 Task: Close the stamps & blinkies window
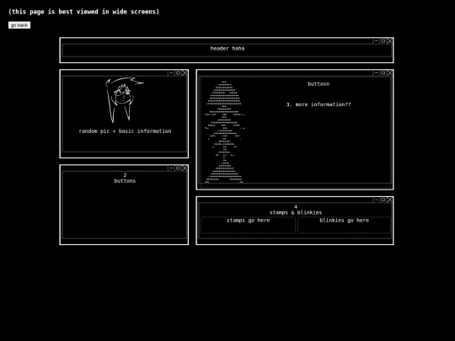tap(390, 200)
